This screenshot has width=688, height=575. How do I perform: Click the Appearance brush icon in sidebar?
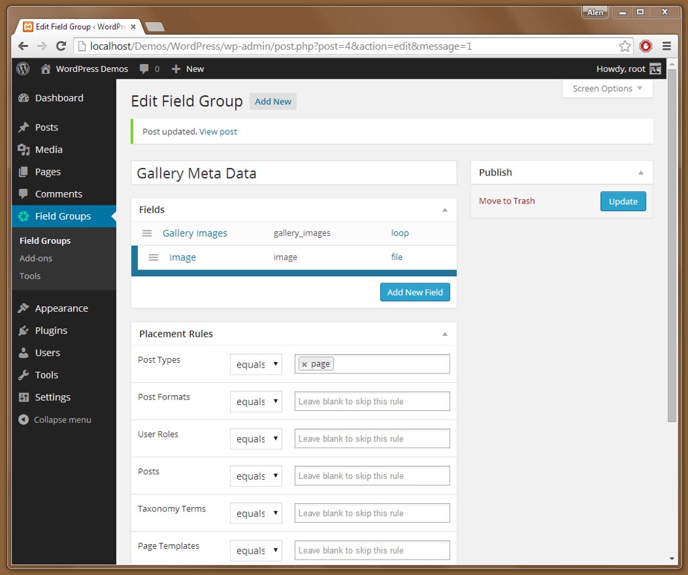pos(24,308)
